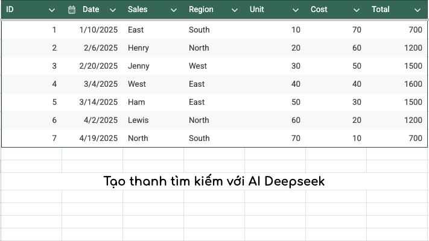Expand the Region column dropdown arrow
Image resolution: width=429 pixels, height=241 pixels.
(235, 10)
